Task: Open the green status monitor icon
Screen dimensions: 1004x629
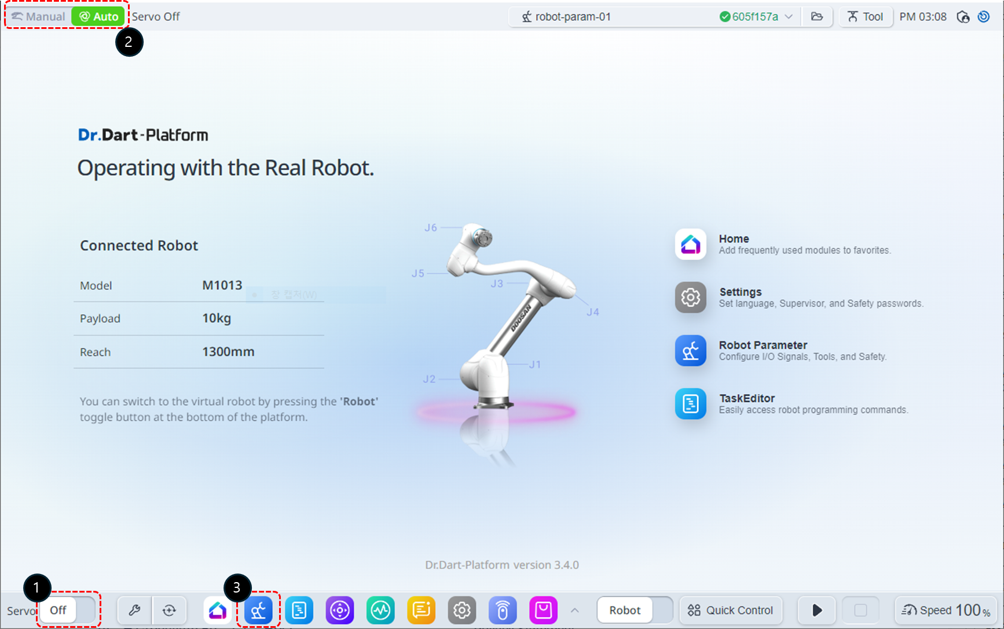Action: tap(380, 610)
